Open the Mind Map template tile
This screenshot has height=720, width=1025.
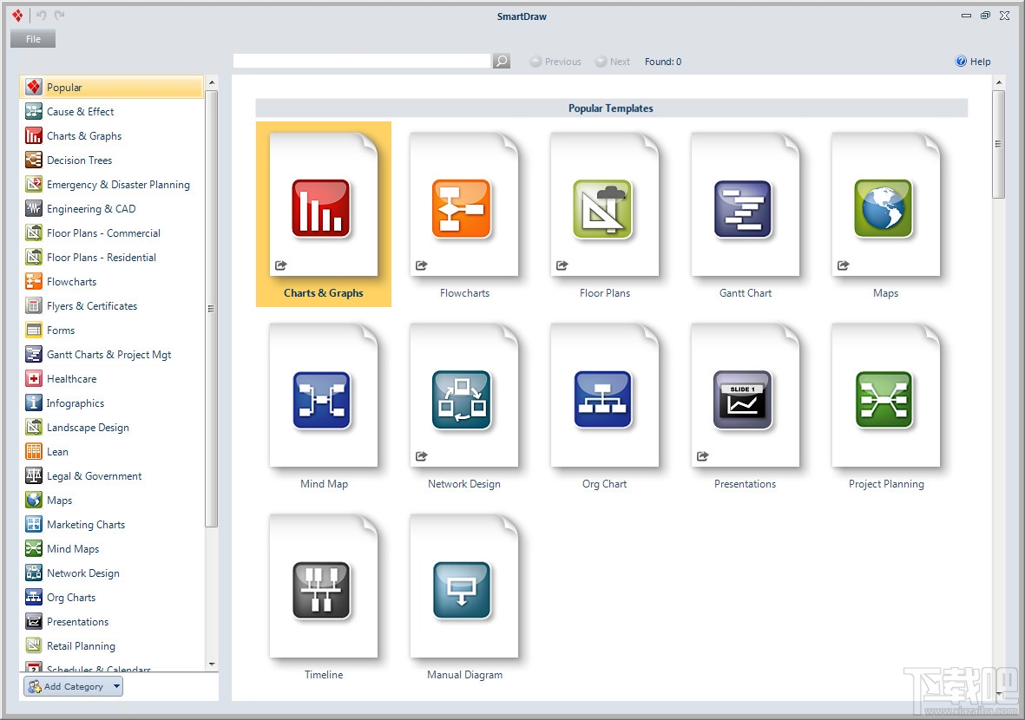coord(324,404)
